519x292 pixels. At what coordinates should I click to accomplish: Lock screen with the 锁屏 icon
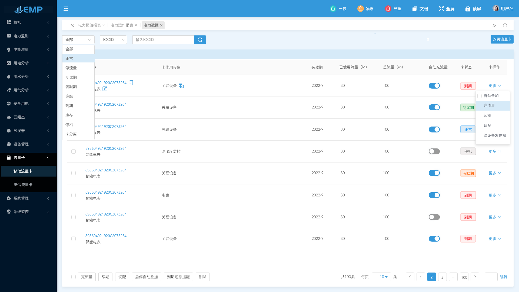tap(468, 9)
